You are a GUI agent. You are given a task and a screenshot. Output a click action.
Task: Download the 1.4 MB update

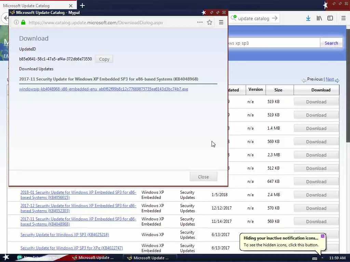coord(316,129)
